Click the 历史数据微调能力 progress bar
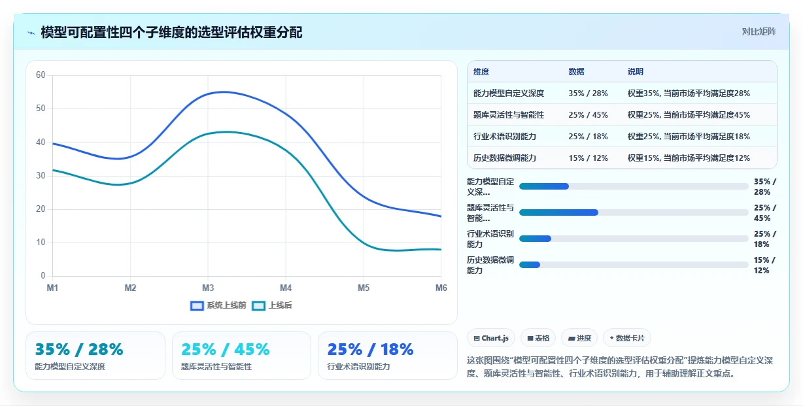The height and width of the screenshot is (406, 803). pos(634,265)
